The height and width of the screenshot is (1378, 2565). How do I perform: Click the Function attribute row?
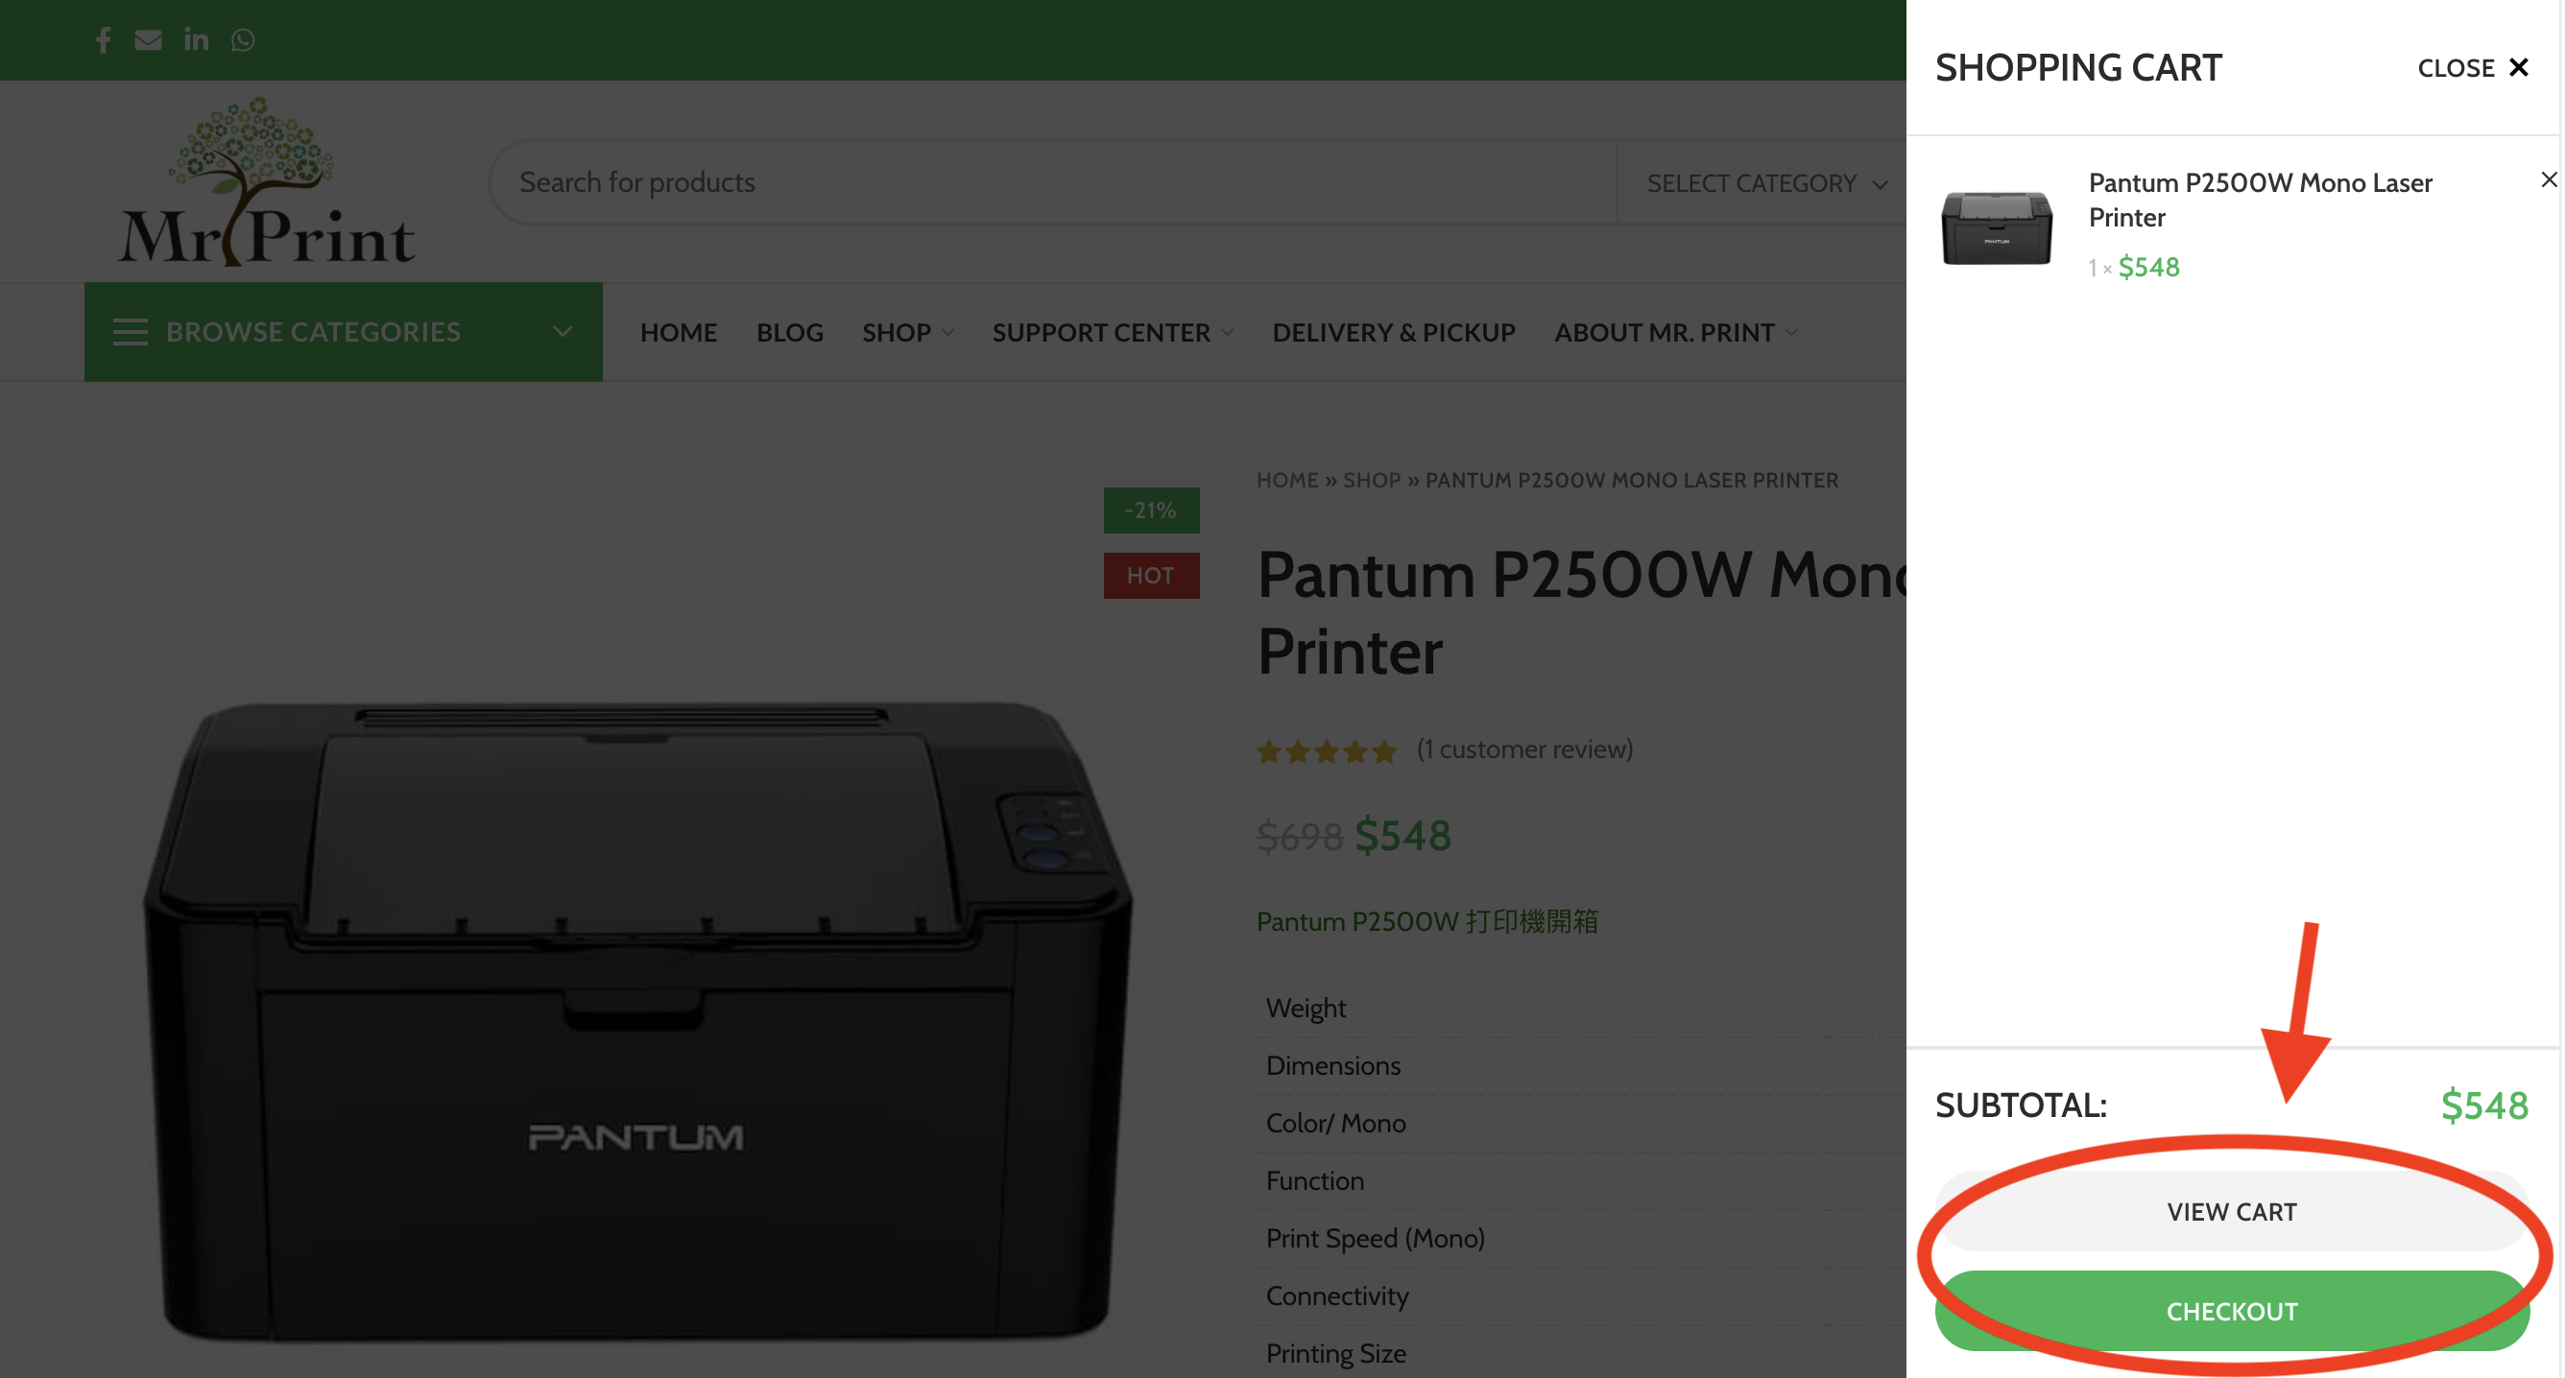tap(1581, 1182)
